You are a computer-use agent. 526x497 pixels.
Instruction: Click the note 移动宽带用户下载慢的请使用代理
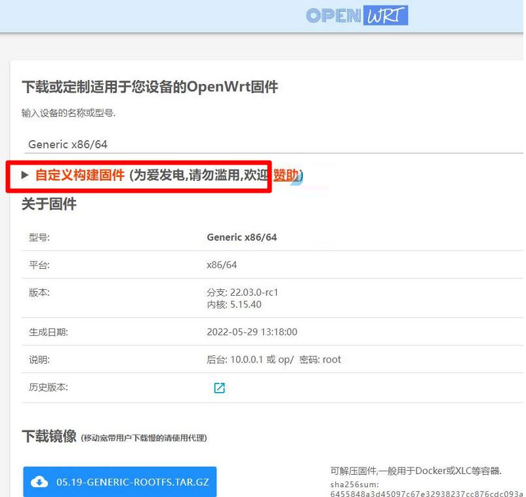pos(144,438)
